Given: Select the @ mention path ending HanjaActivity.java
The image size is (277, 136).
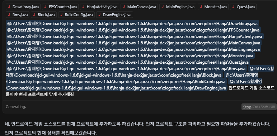Looking at the screenshot, I should 135,37.
